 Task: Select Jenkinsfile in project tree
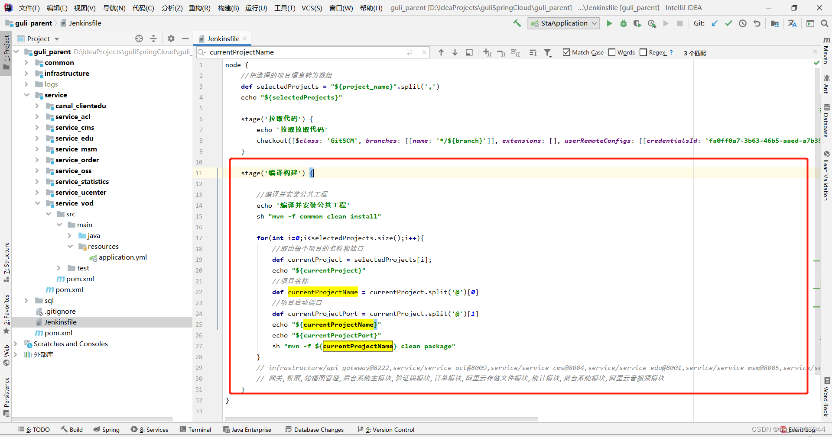coord(56,322)
